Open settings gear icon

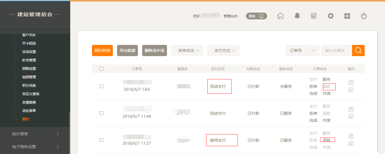[331, 16]
